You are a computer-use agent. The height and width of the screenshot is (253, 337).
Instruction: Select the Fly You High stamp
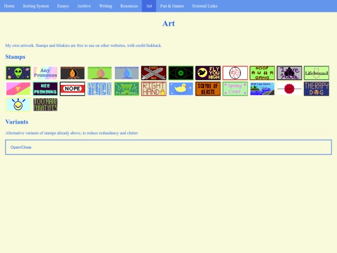click(x=208, y=73)
